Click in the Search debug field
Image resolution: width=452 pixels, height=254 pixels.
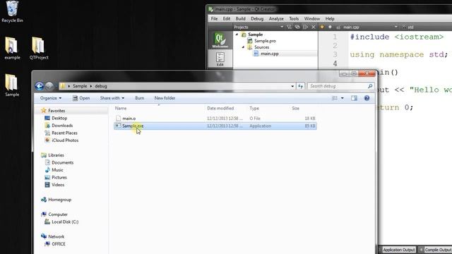point(338,86)
